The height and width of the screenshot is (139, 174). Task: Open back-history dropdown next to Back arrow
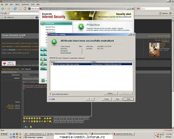[x=6, y=9]
